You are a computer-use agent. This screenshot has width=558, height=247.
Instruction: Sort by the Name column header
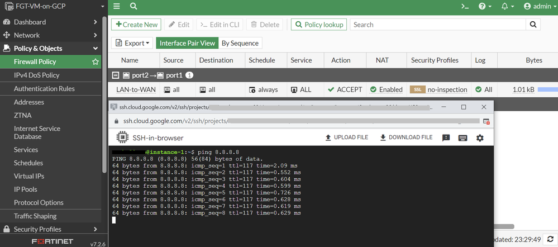pos(130,60)
